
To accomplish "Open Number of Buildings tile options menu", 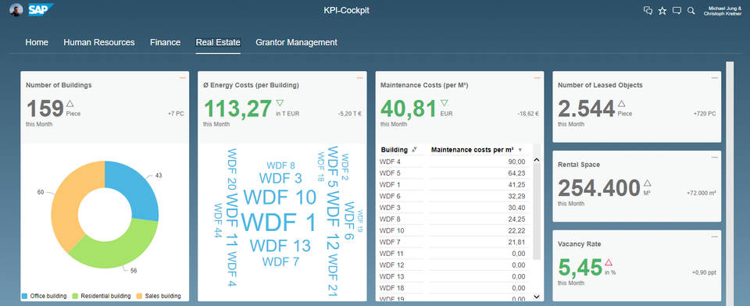I will (182, 78).
